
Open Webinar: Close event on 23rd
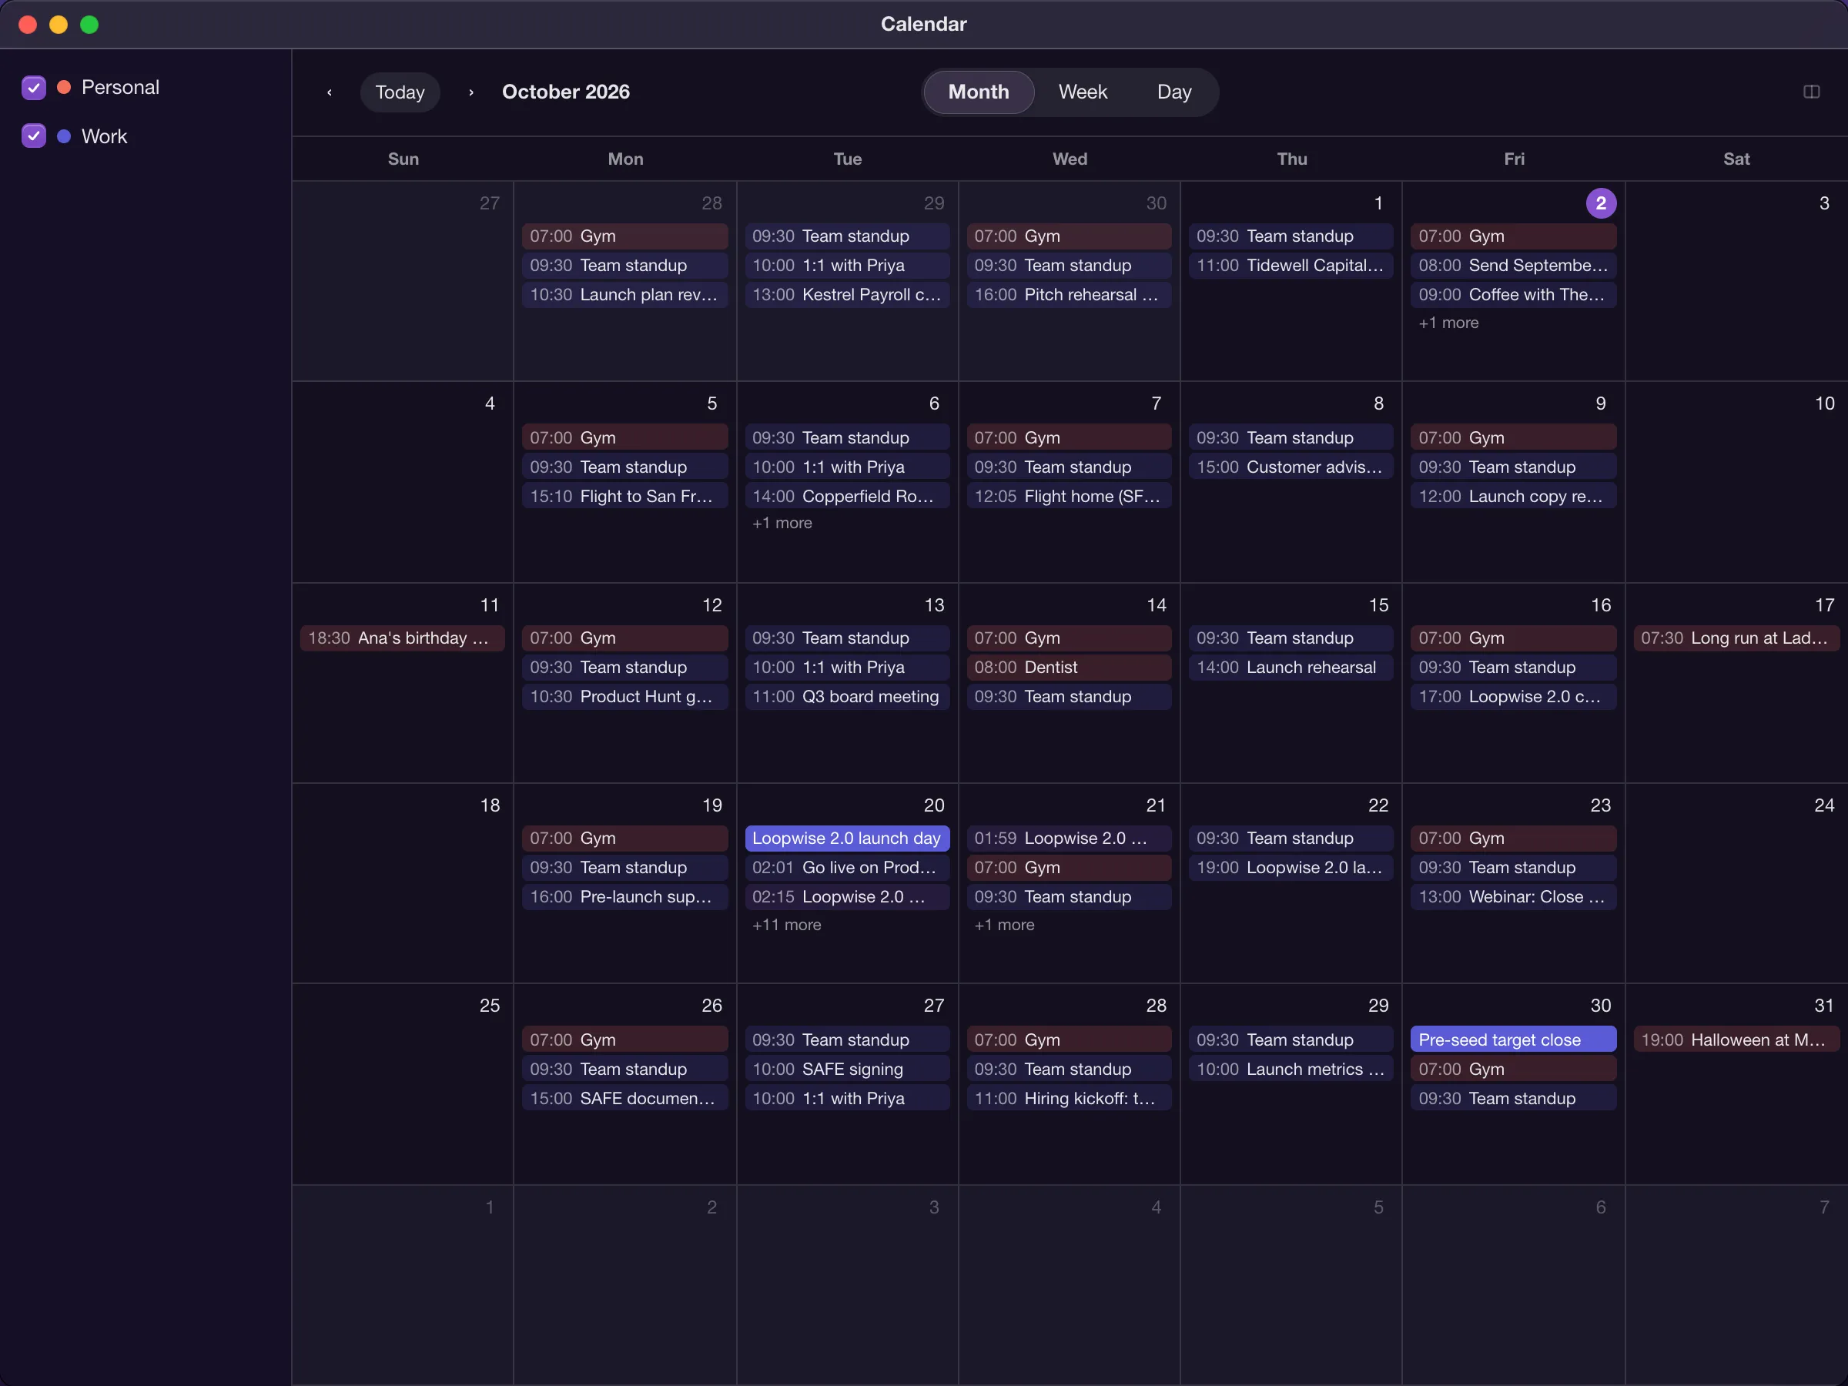[x=1513, y=896]
